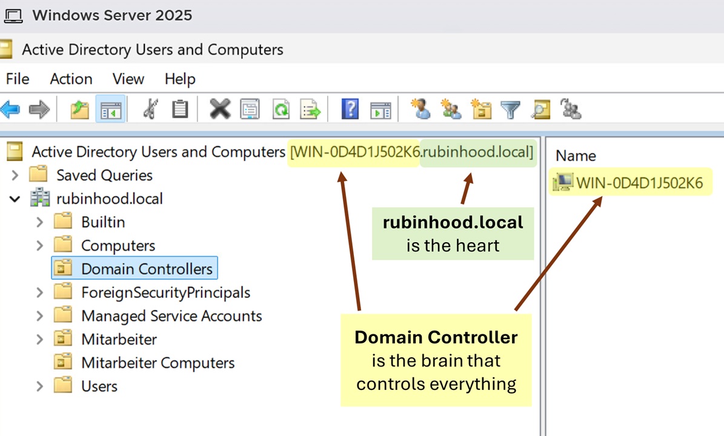This screenshot has width=724, height=436.
Task: Select the Mitarbeiter tree item
Action: point(119,340)
